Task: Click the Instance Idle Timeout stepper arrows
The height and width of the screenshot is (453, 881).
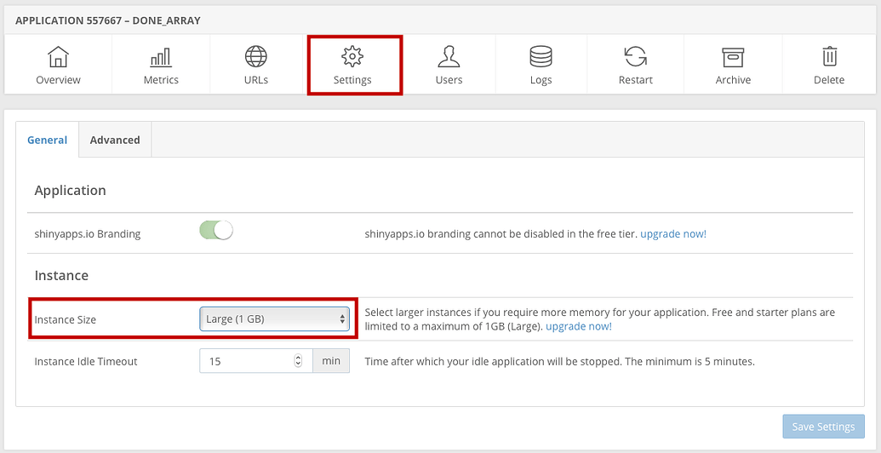Action: coord(299,361)
